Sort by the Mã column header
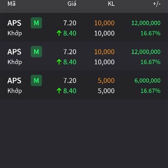Viewport: 168px width, 168px height. click(11, 4)
